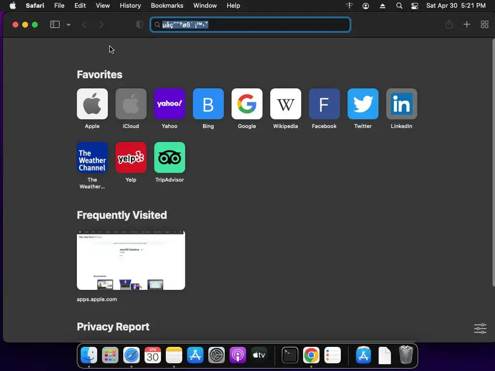Open Google Chrome from the Dock

point(311,355)
